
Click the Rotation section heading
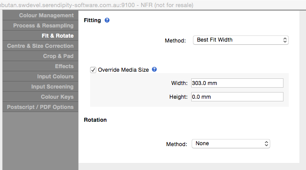[x=95, y=120]
